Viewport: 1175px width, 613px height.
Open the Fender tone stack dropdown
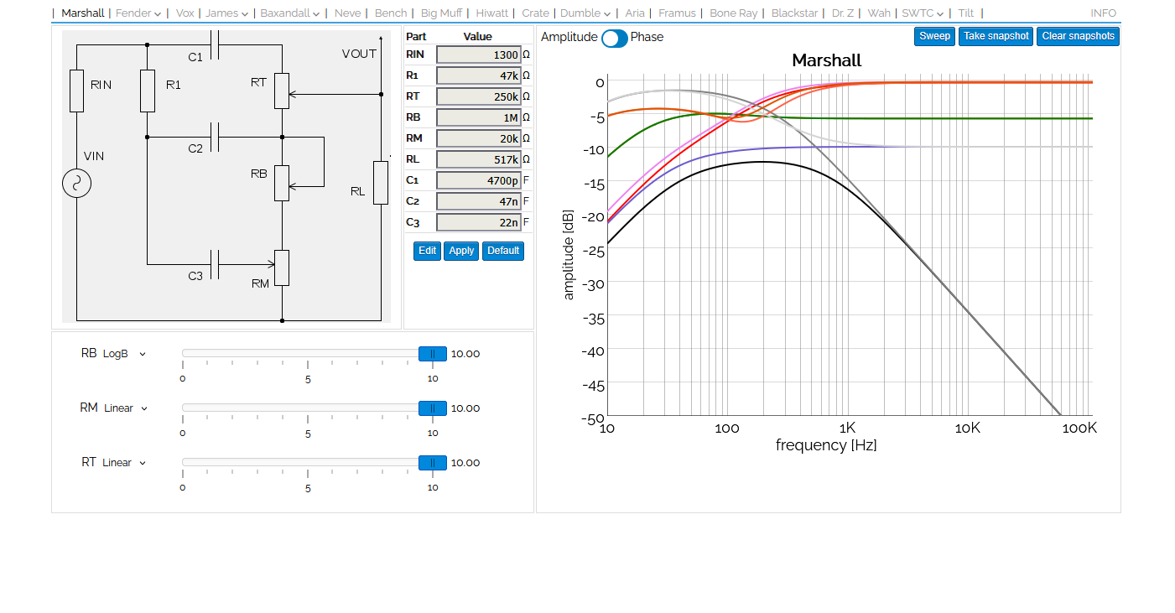click(138, 13)
